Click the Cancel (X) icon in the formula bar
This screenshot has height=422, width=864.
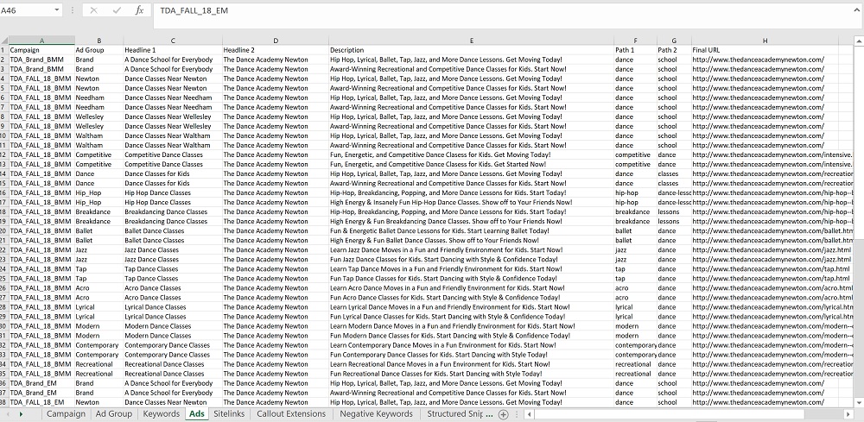94,10
